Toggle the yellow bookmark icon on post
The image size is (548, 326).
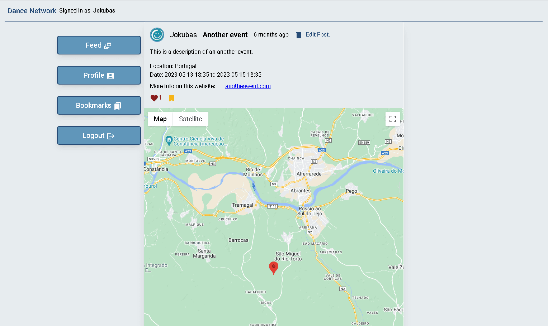click(172, 98)
